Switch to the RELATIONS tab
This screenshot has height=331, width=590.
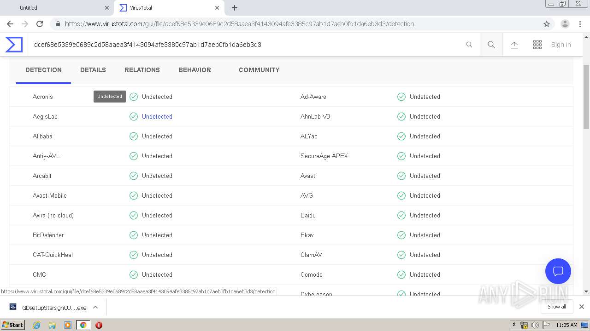(x=142, y=70)
